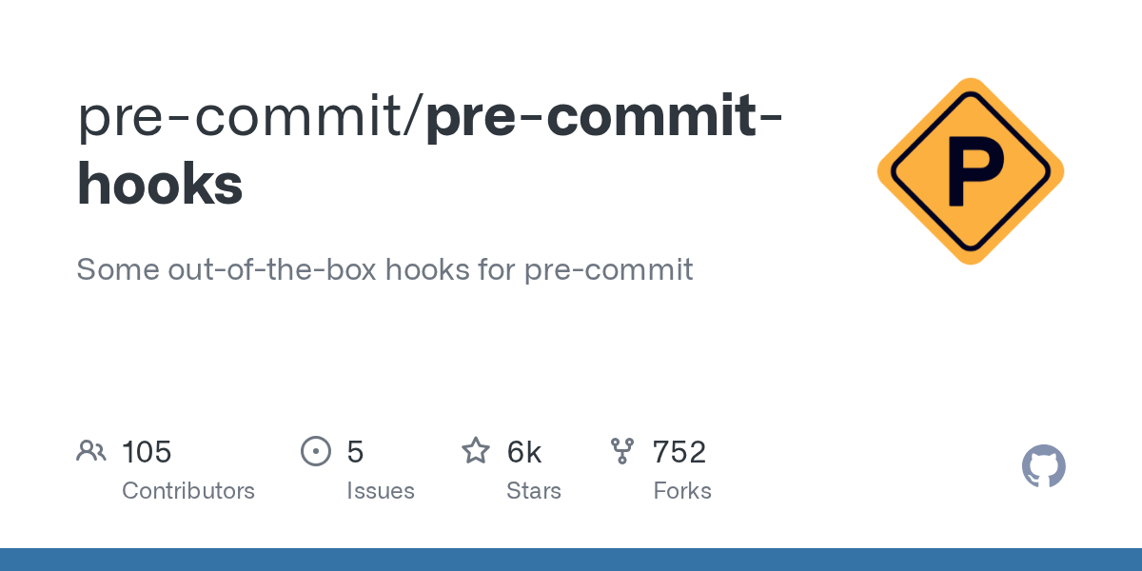Click the Forks label
This screenshot has height=571, width=1142.
[682, 491]
